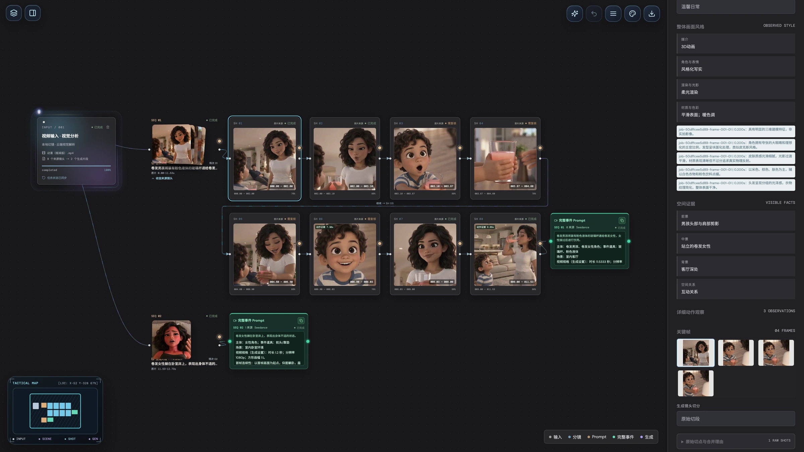Select the SHOT label in Tactical Map
Screen dimensions: 804x452
click(x=70, y=439)
